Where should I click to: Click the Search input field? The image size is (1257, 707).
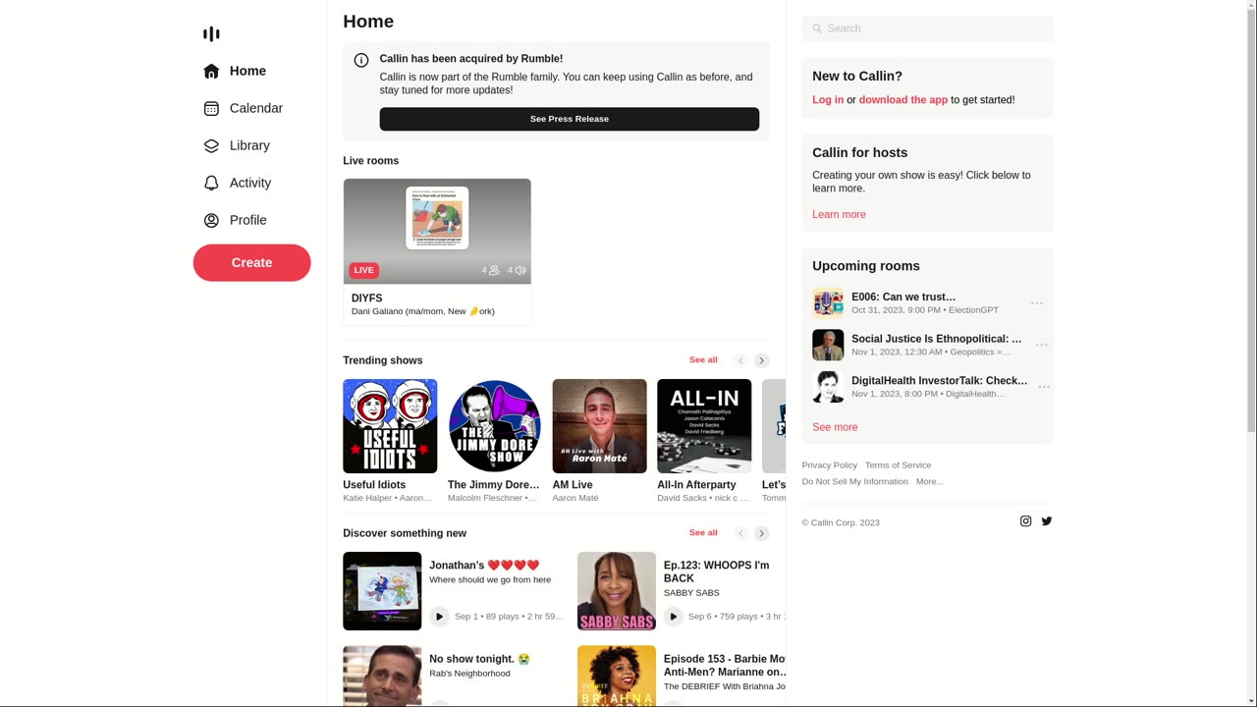pyautogui.click(x=927, y=28)
